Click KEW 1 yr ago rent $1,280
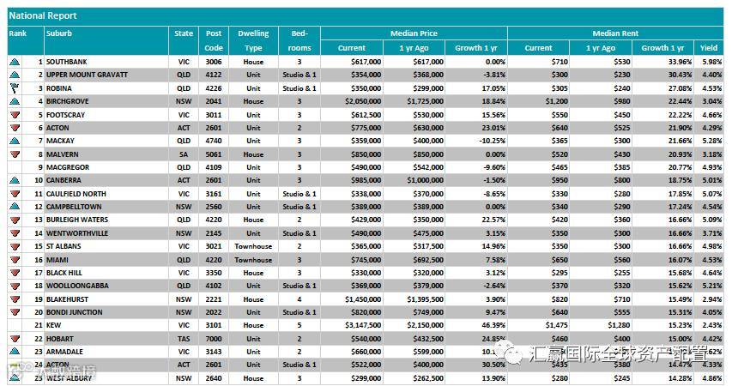732x386 pixels. pyautogui.click(x=618, y=325)
